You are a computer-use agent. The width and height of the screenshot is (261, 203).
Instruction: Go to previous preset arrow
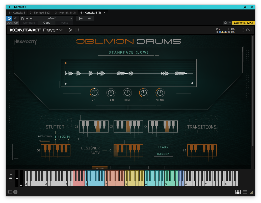click(27, 18)
